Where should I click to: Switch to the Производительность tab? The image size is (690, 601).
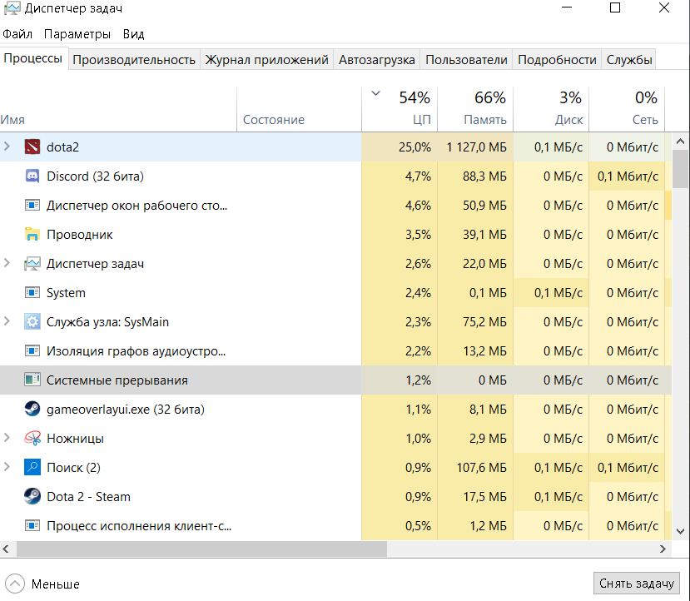click(134, 60)
